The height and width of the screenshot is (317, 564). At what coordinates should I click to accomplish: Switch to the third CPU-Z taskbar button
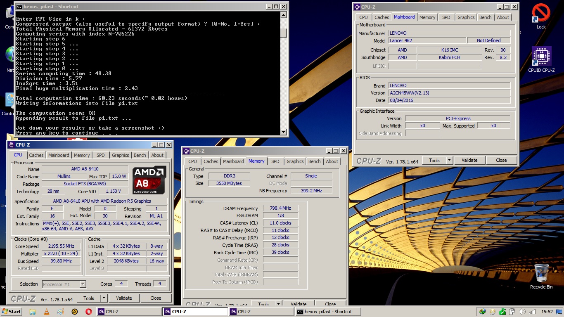point(261,312)
